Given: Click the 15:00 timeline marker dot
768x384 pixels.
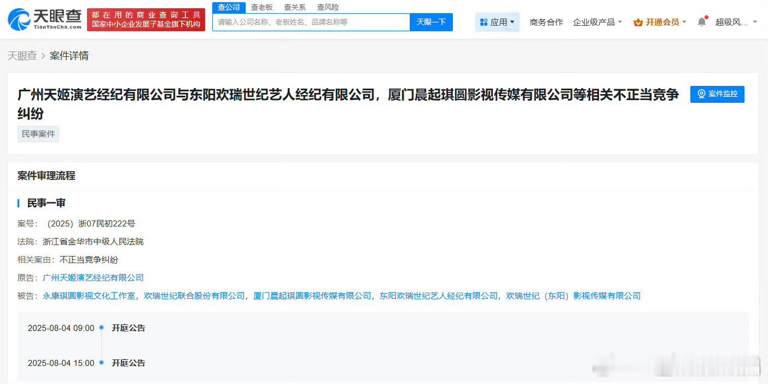Looking at the screenshot, I should click(102, 363).
